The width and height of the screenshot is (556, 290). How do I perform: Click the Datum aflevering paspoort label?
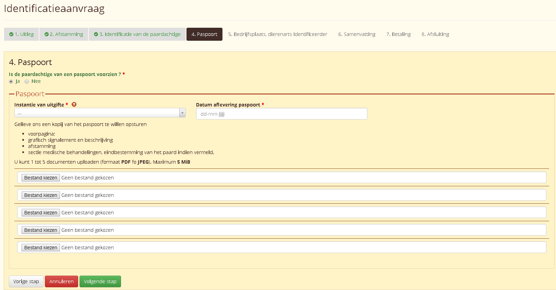228,105
